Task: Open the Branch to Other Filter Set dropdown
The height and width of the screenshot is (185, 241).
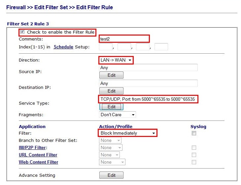Action: 111,140
